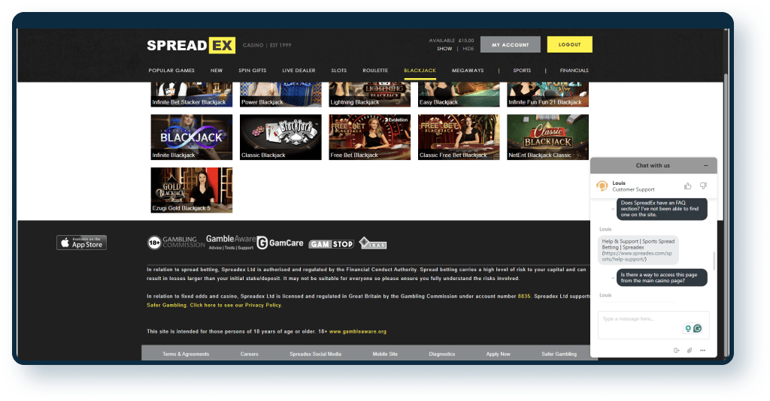Click the Logout button

pos(570,44)
